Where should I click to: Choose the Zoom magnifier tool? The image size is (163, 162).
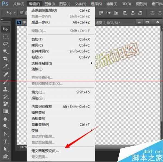point(5,126)
